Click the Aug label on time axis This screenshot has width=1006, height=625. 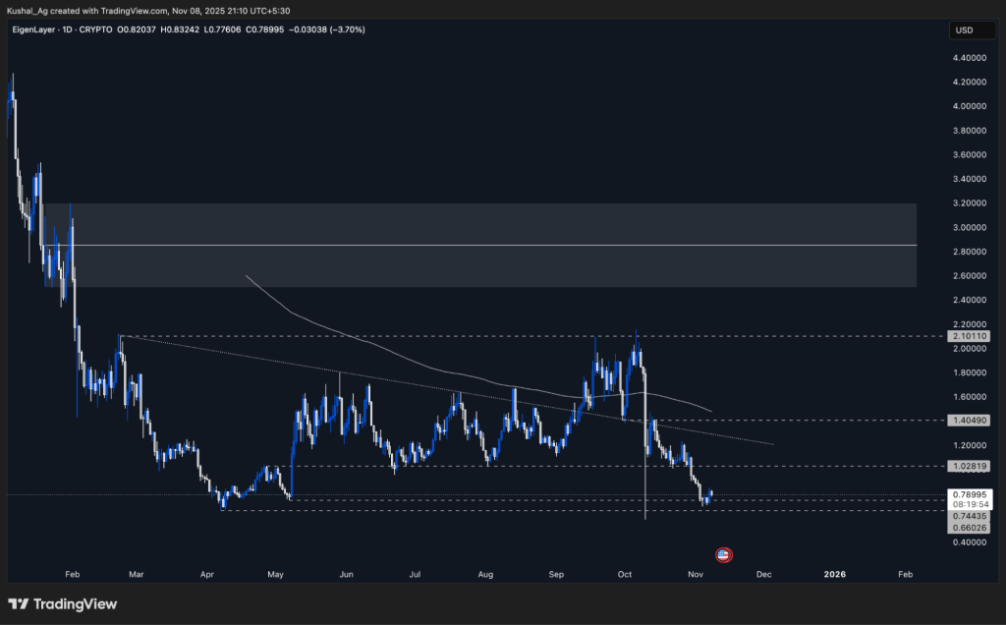tap(485, 574)
